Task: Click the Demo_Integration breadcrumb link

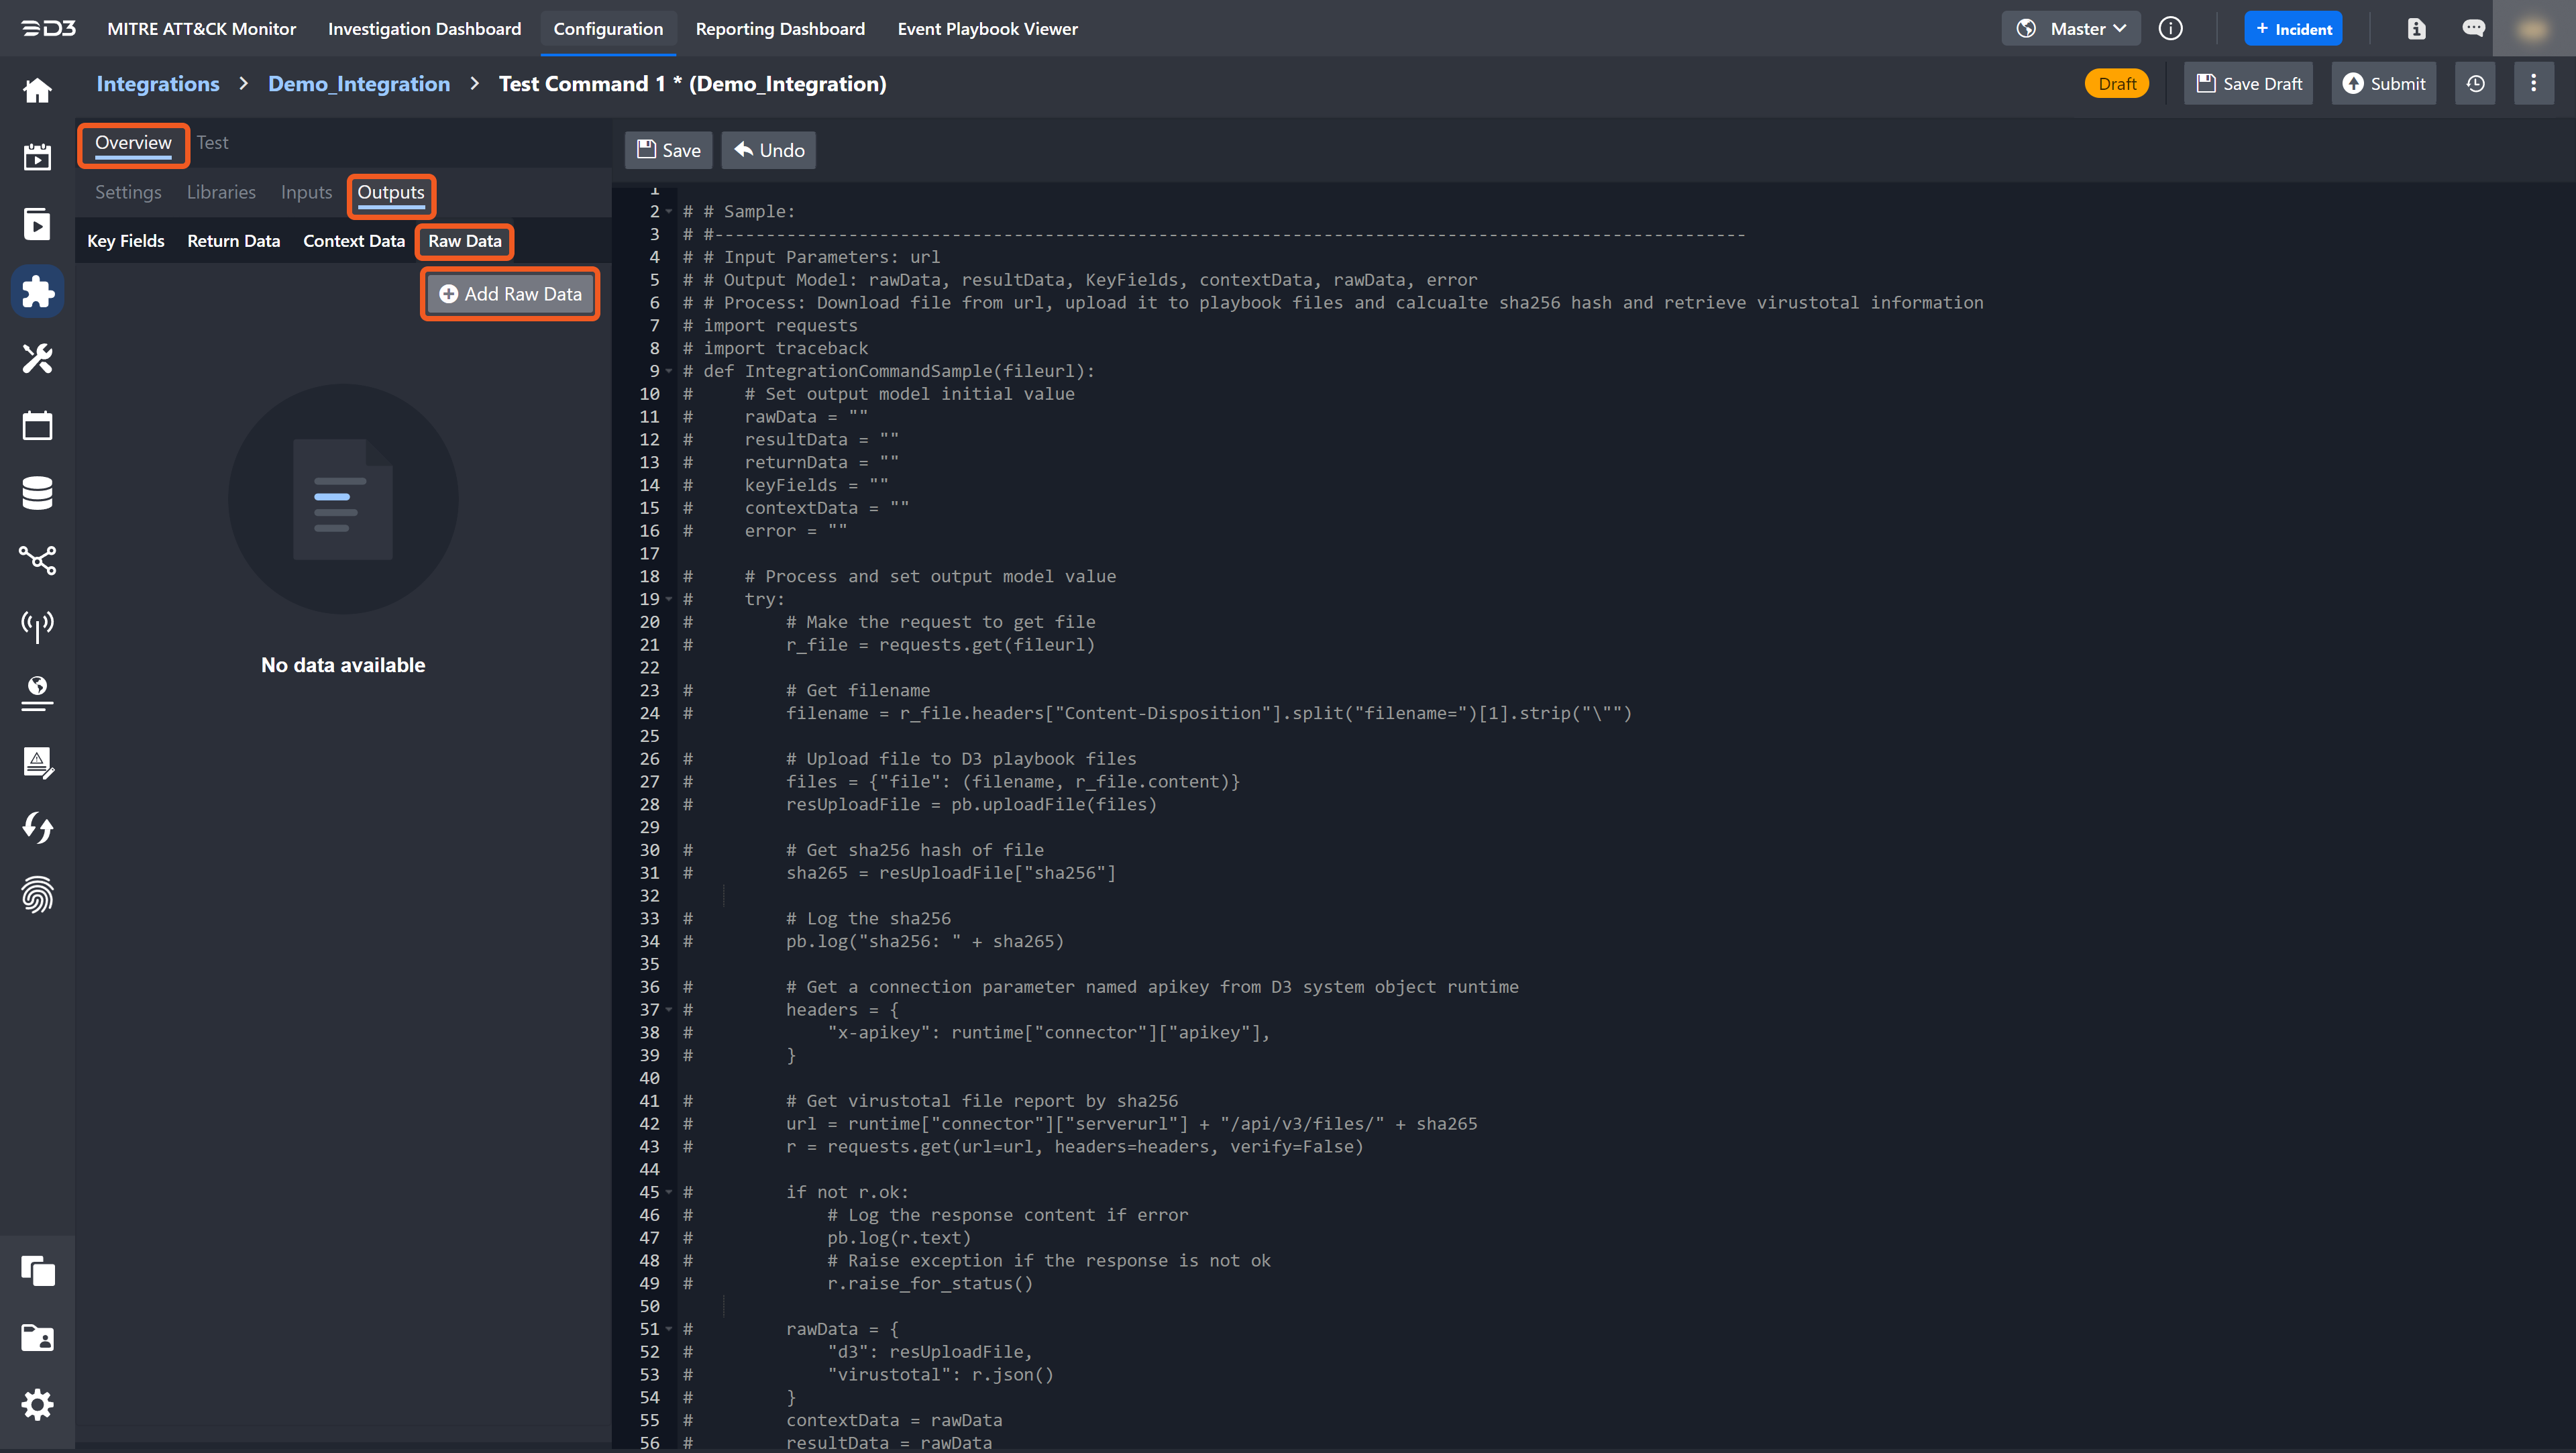Action: point(359,84)
